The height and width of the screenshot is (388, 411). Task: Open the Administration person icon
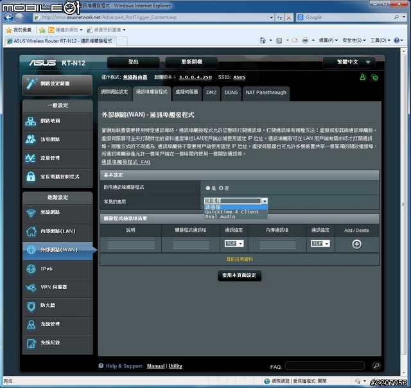(x=31, y=324)
